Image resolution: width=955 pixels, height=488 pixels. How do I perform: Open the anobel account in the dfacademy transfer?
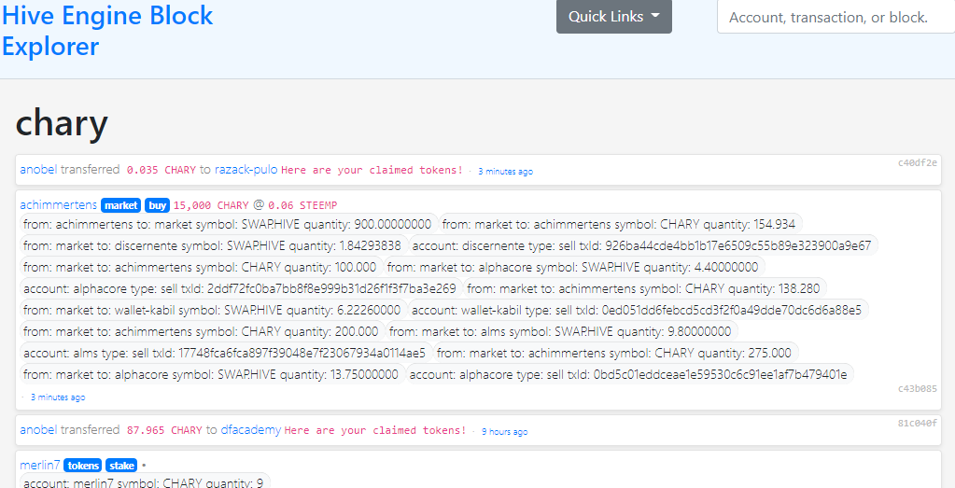(x=39, y=430)
